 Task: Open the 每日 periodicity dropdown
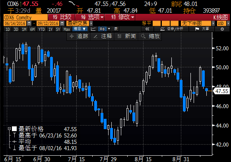[80, 29]
